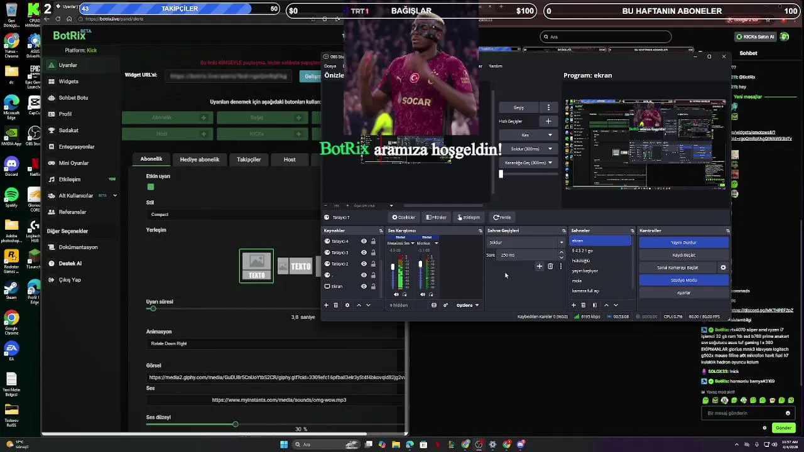Mute Masaüstü Ses speaker icon in mixer
804x452 pixels.
(x=396, y=294)
